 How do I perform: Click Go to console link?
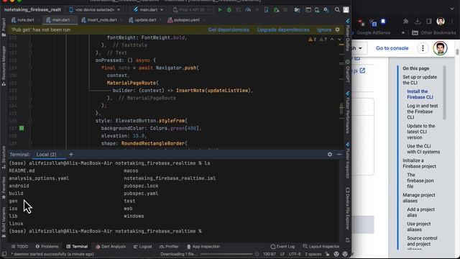[x=392, y=48]
